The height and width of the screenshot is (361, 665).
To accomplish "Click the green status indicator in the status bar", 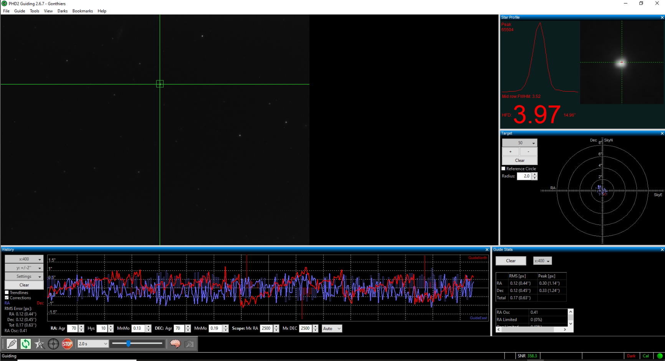I will (660, 356).
